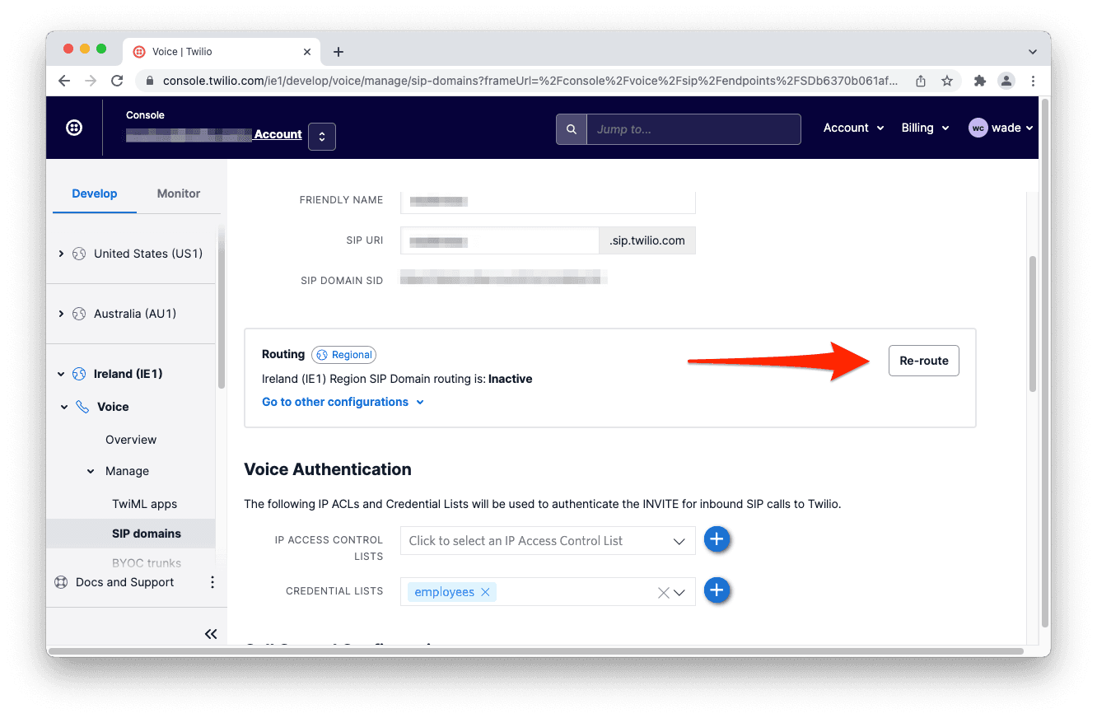
Task: Open the browser extensions puzzle icon
Action: pyautogui.click(x=979, y=81)
